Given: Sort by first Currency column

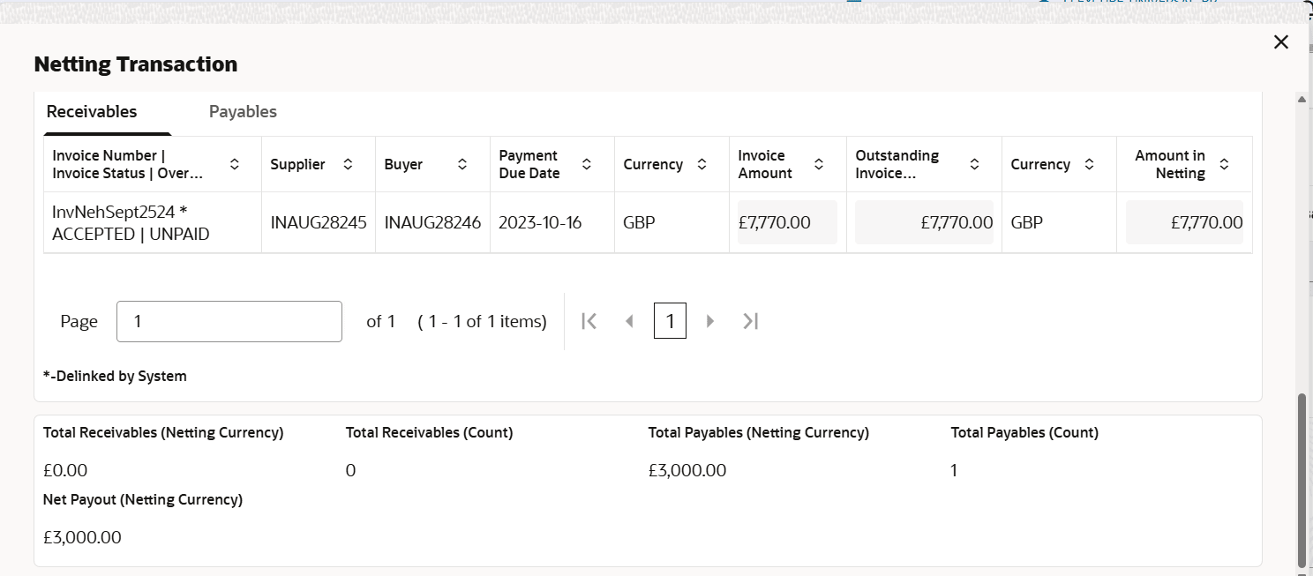Looking at the screenshot, I should point(702,164).
